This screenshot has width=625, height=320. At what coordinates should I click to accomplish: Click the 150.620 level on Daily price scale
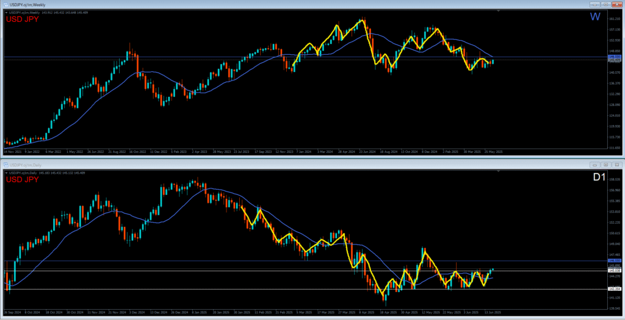click(x=615, y=233)
